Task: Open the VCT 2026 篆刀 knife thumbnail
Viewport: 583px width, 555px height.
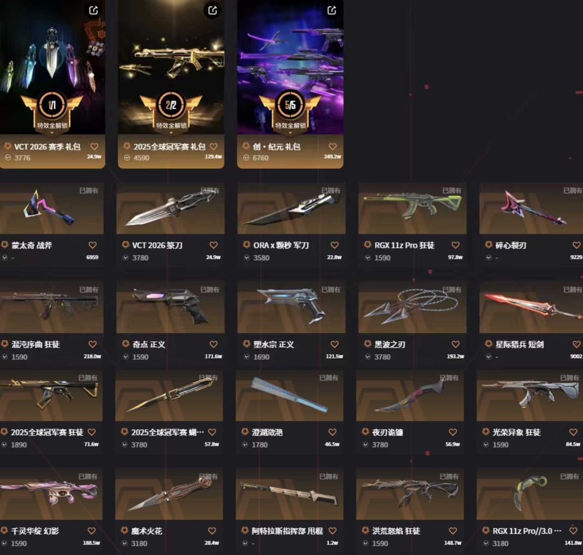Action: (x=170, y=208)
